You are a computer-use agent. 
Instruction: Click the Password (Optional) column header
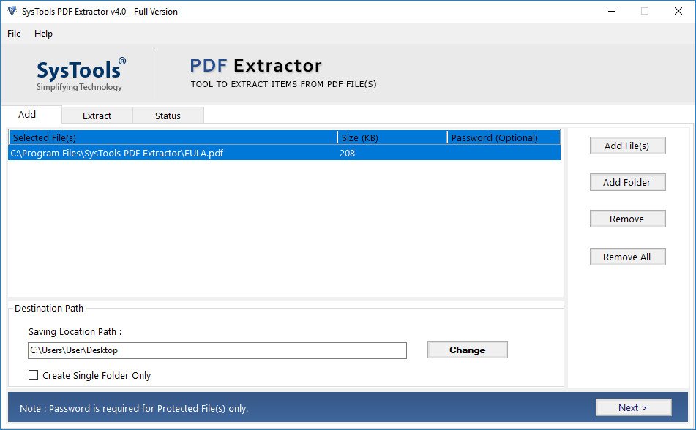[x=504, y=137]
